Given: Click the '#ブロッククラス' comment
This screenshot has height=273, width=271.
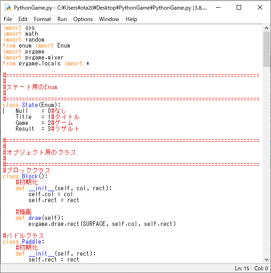Looking at the screenshot, I should pos(27,170).
